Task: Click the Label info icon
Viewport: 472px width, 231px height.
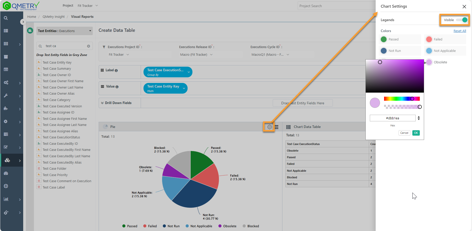Action: click(116, 70)
